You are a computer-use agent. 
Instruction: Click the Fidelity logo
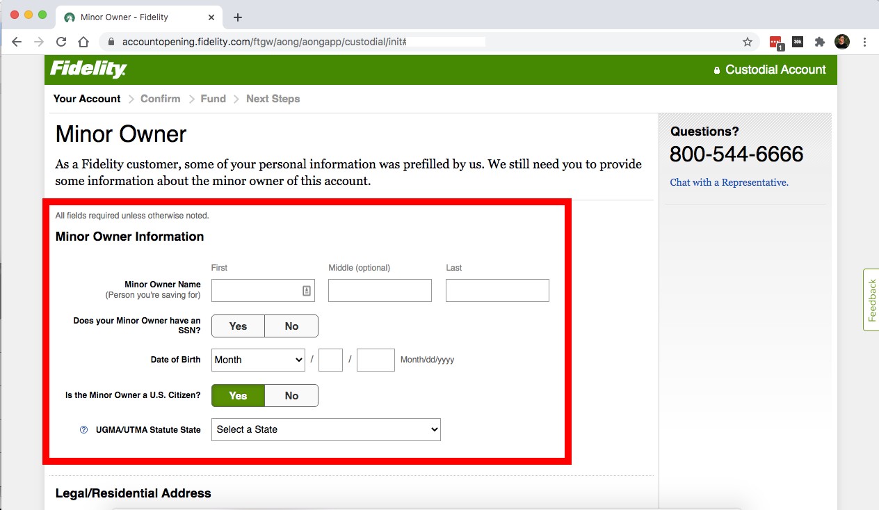click(x=88, y=70)
